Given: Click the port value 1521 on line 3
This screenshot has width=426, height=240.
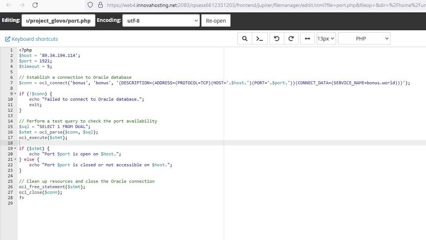Looking at the screenshot, I should tap(45, 61).
